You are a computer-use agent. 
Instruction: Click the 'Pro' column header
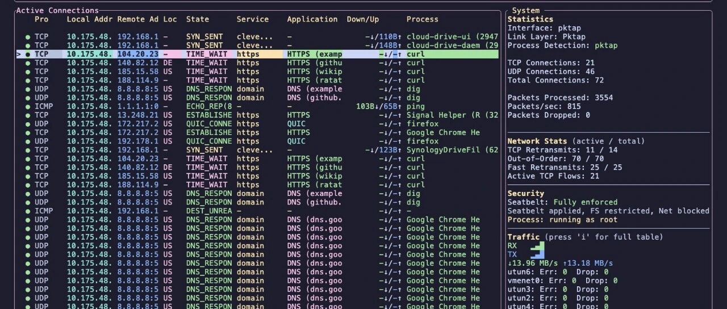pyautogui.click(x=41, y=19)
